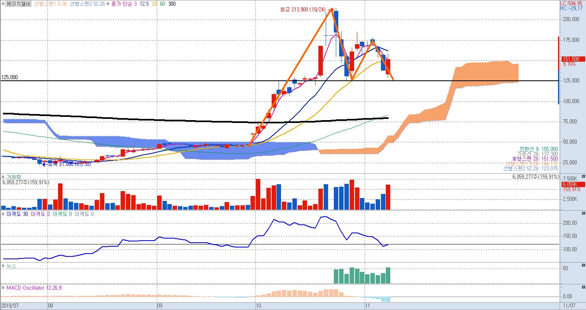Close the 뉴스 panel with its X icon
The height and width of the screenshot is (310, 586).
[x=584, y=265]
